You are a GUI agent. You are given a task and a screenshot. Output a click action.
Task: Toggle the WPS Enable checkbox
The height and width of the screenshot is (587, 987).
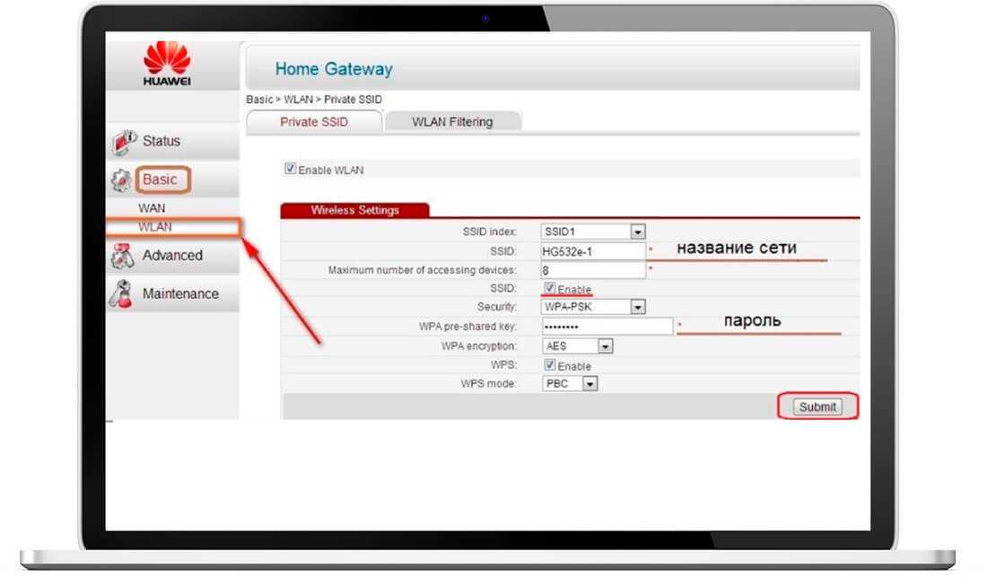point(549,364)
